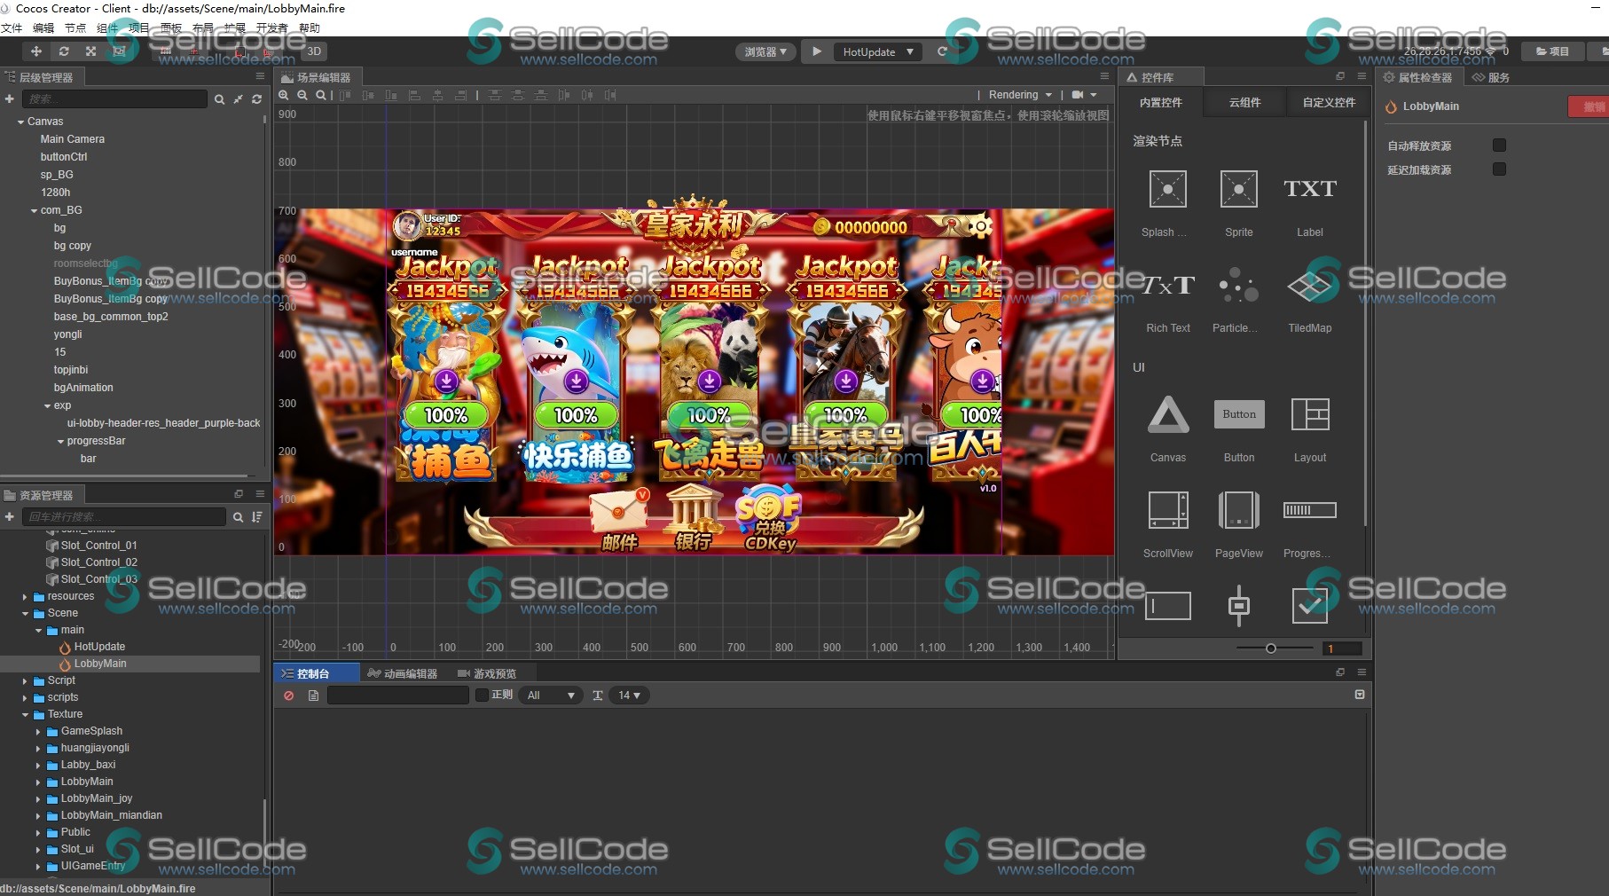Open the 文件 menu

(x=12, y=28)
